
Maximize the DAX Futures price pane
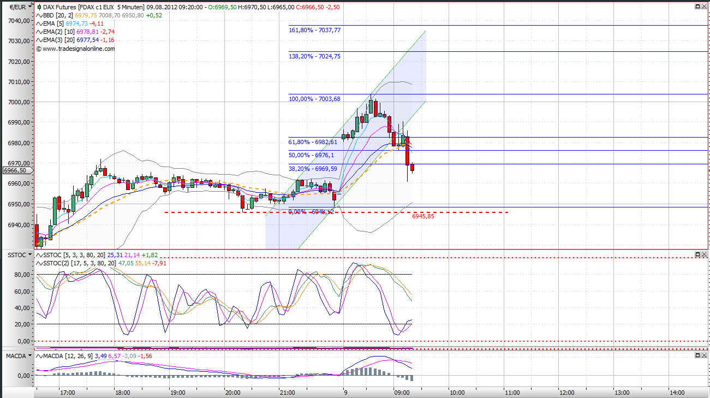697,7
